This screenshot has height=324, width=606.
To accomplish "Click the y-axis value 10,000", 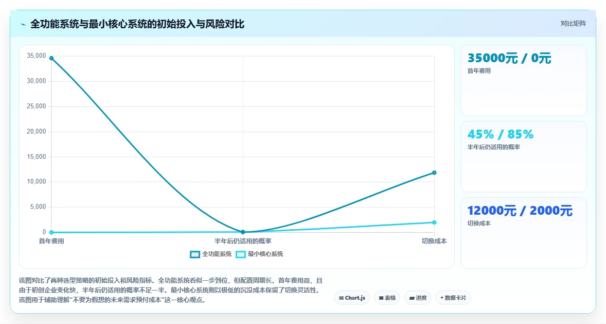I will 37,182.
